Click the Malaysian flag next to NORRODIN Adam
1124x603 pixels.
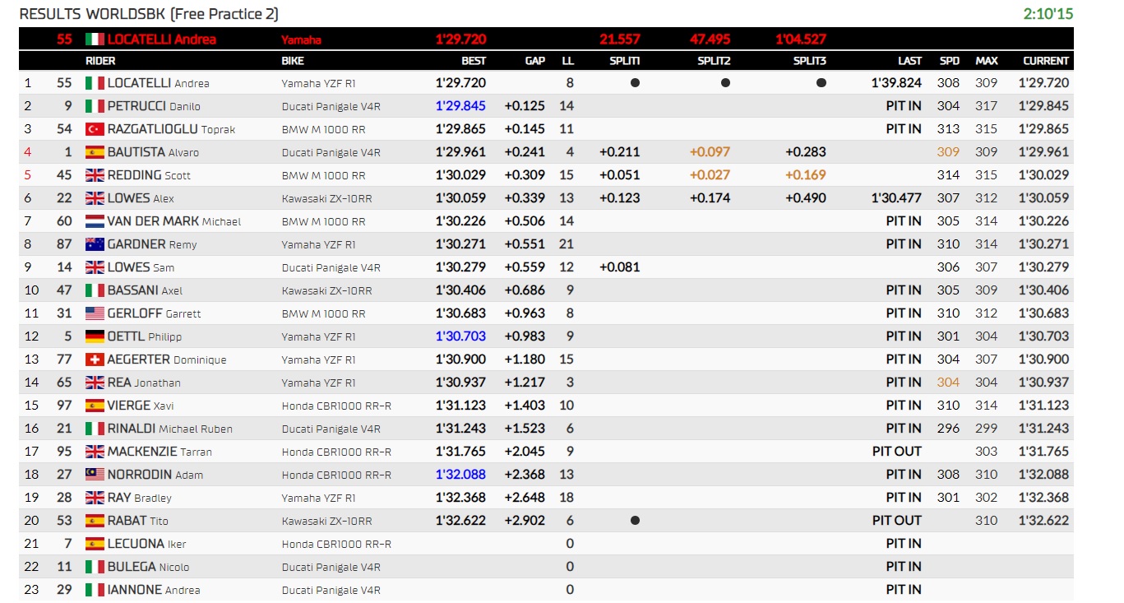(x=95, y=475)
